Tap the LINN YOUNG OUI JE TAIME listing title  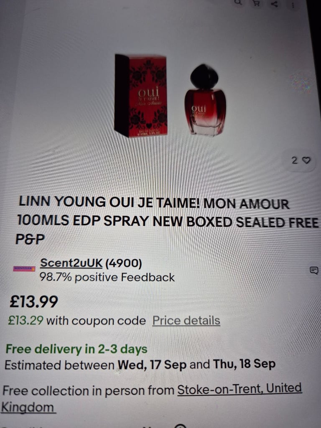coord(167,220)
